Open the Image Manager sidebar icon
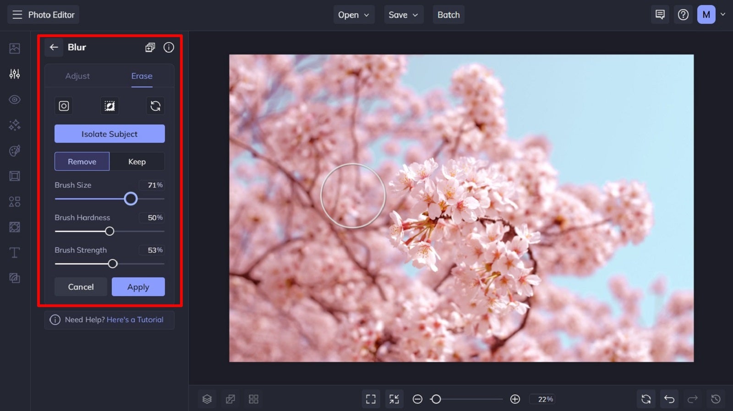 (x=15, y=48)
